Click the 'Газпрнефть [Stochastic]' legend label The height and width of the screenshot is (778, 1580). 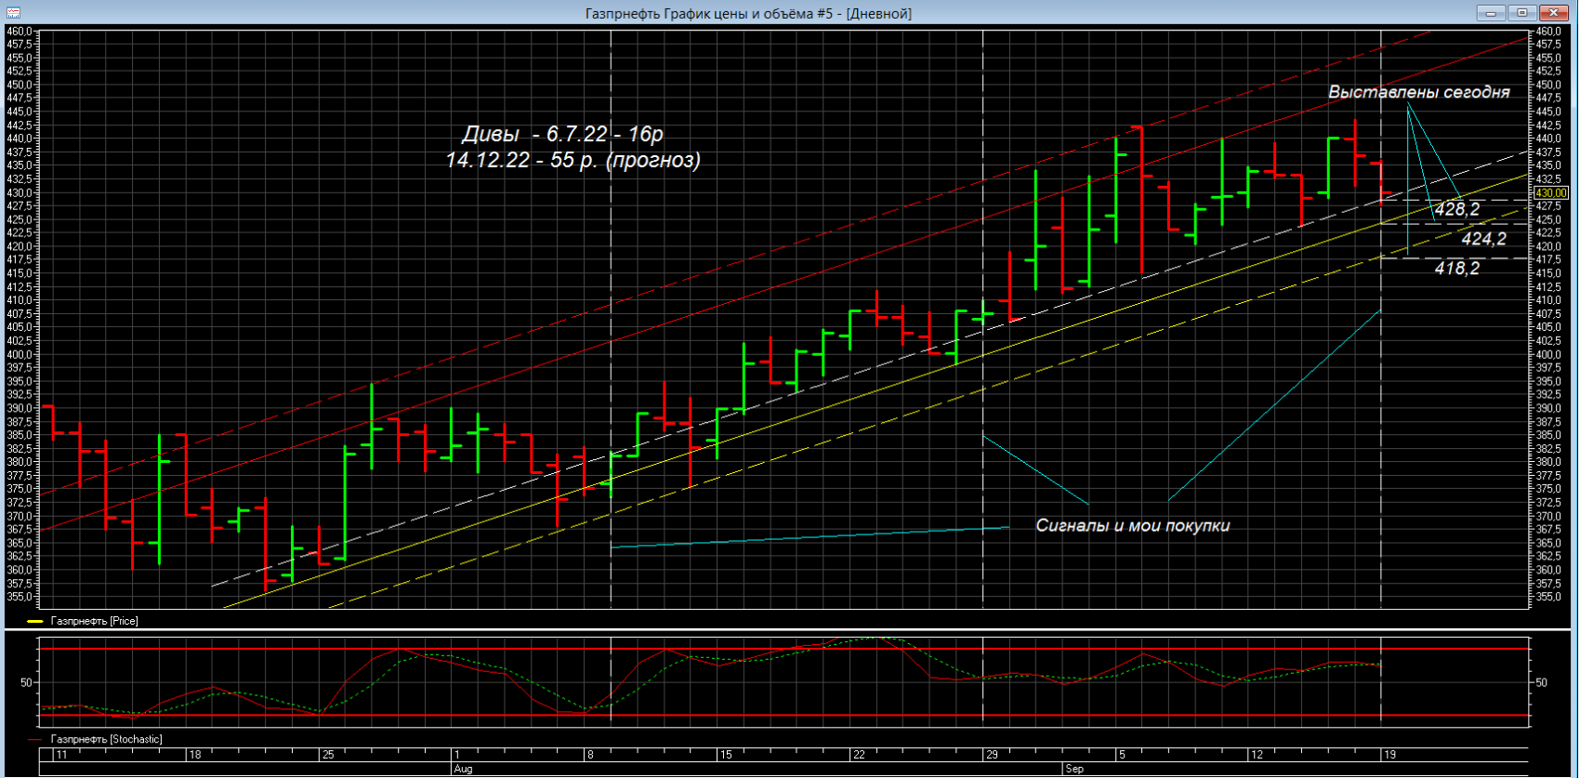(106, 740)
